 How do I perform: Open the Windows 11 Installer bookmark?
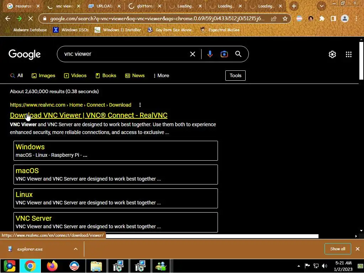point(118,30)
